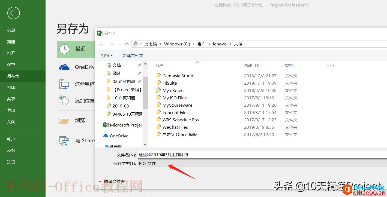The width and height of the screenshot is (387, 197).
Task: Click the navigation pane scroll-down arrow
Action: click(145, 144)
